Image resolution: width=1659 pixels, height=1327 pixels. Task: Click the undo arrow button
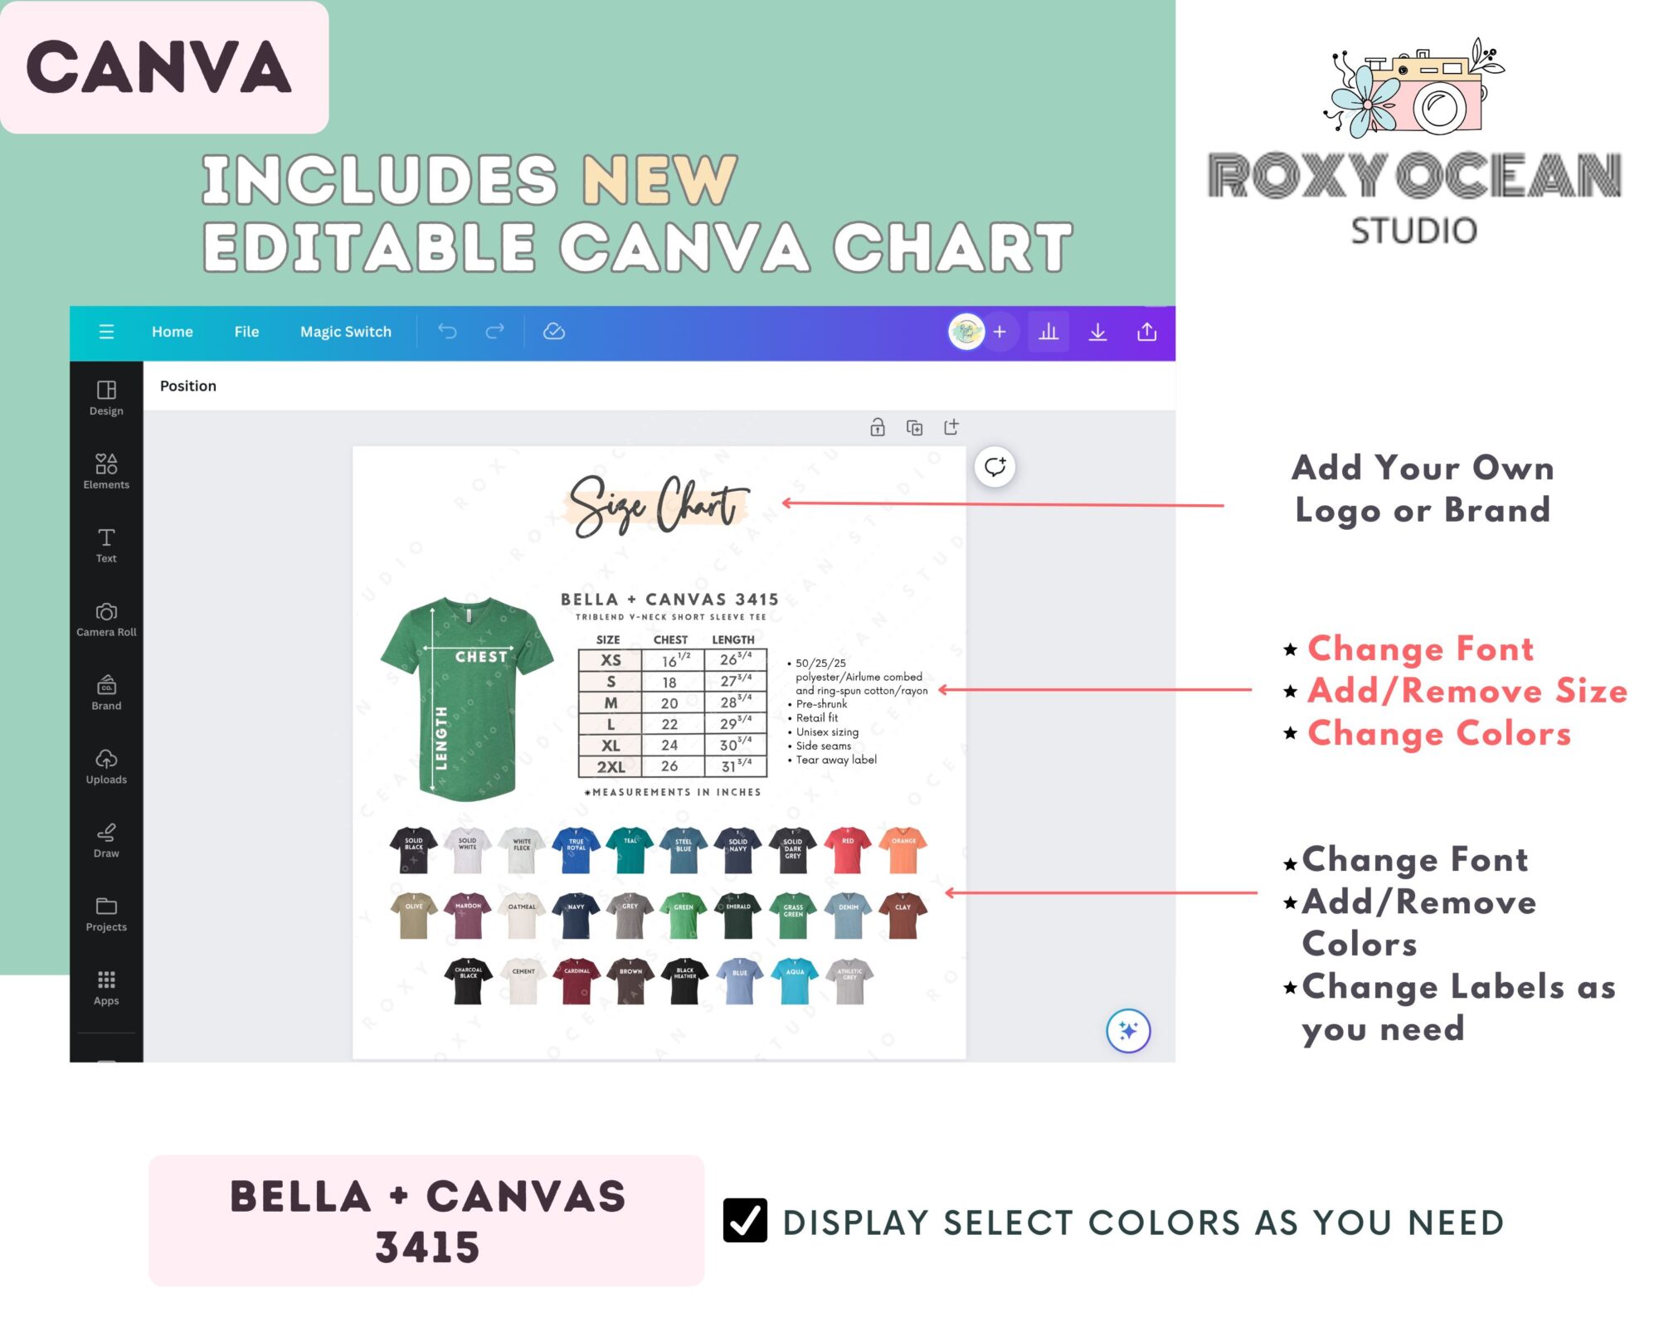click(450, 330)
